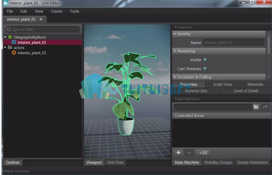Click the minus button under Controlled Bones
Screen dimensions: 272x175
click(189, 153)
